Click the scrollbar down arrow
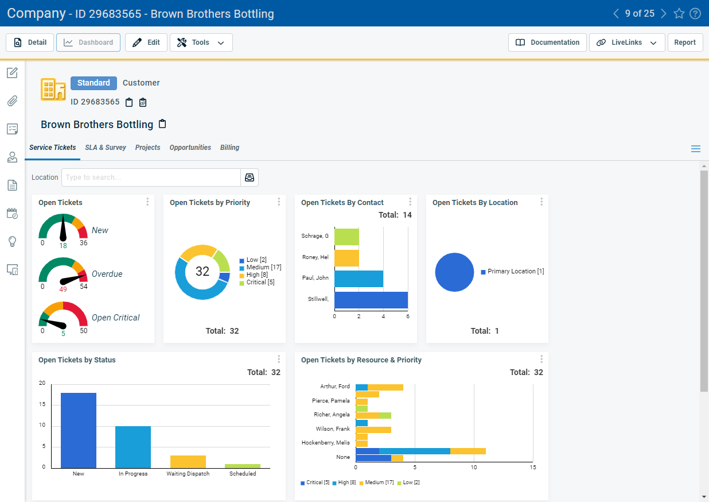The height and width of the screenshot is (502, 709). click(704, 497)
